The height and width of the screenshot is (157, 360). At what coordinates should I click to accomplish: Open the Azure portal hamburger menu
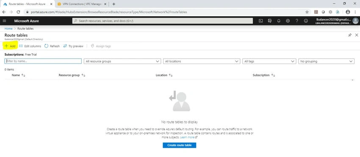point(4,21)
